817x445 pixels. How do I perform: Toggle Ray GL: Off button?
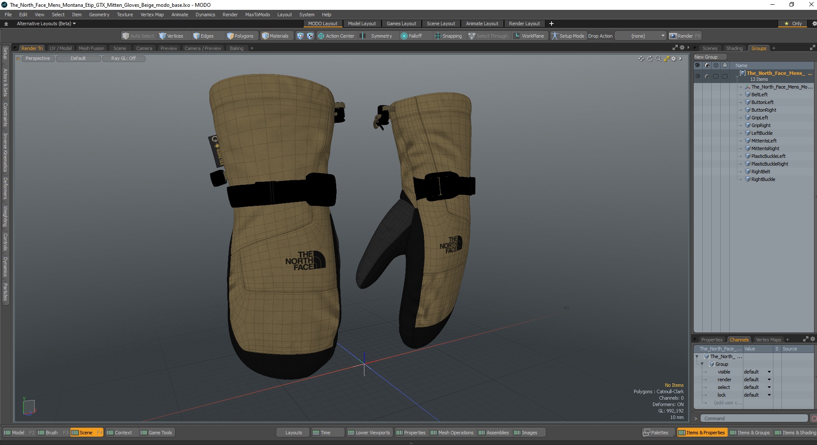124,59
